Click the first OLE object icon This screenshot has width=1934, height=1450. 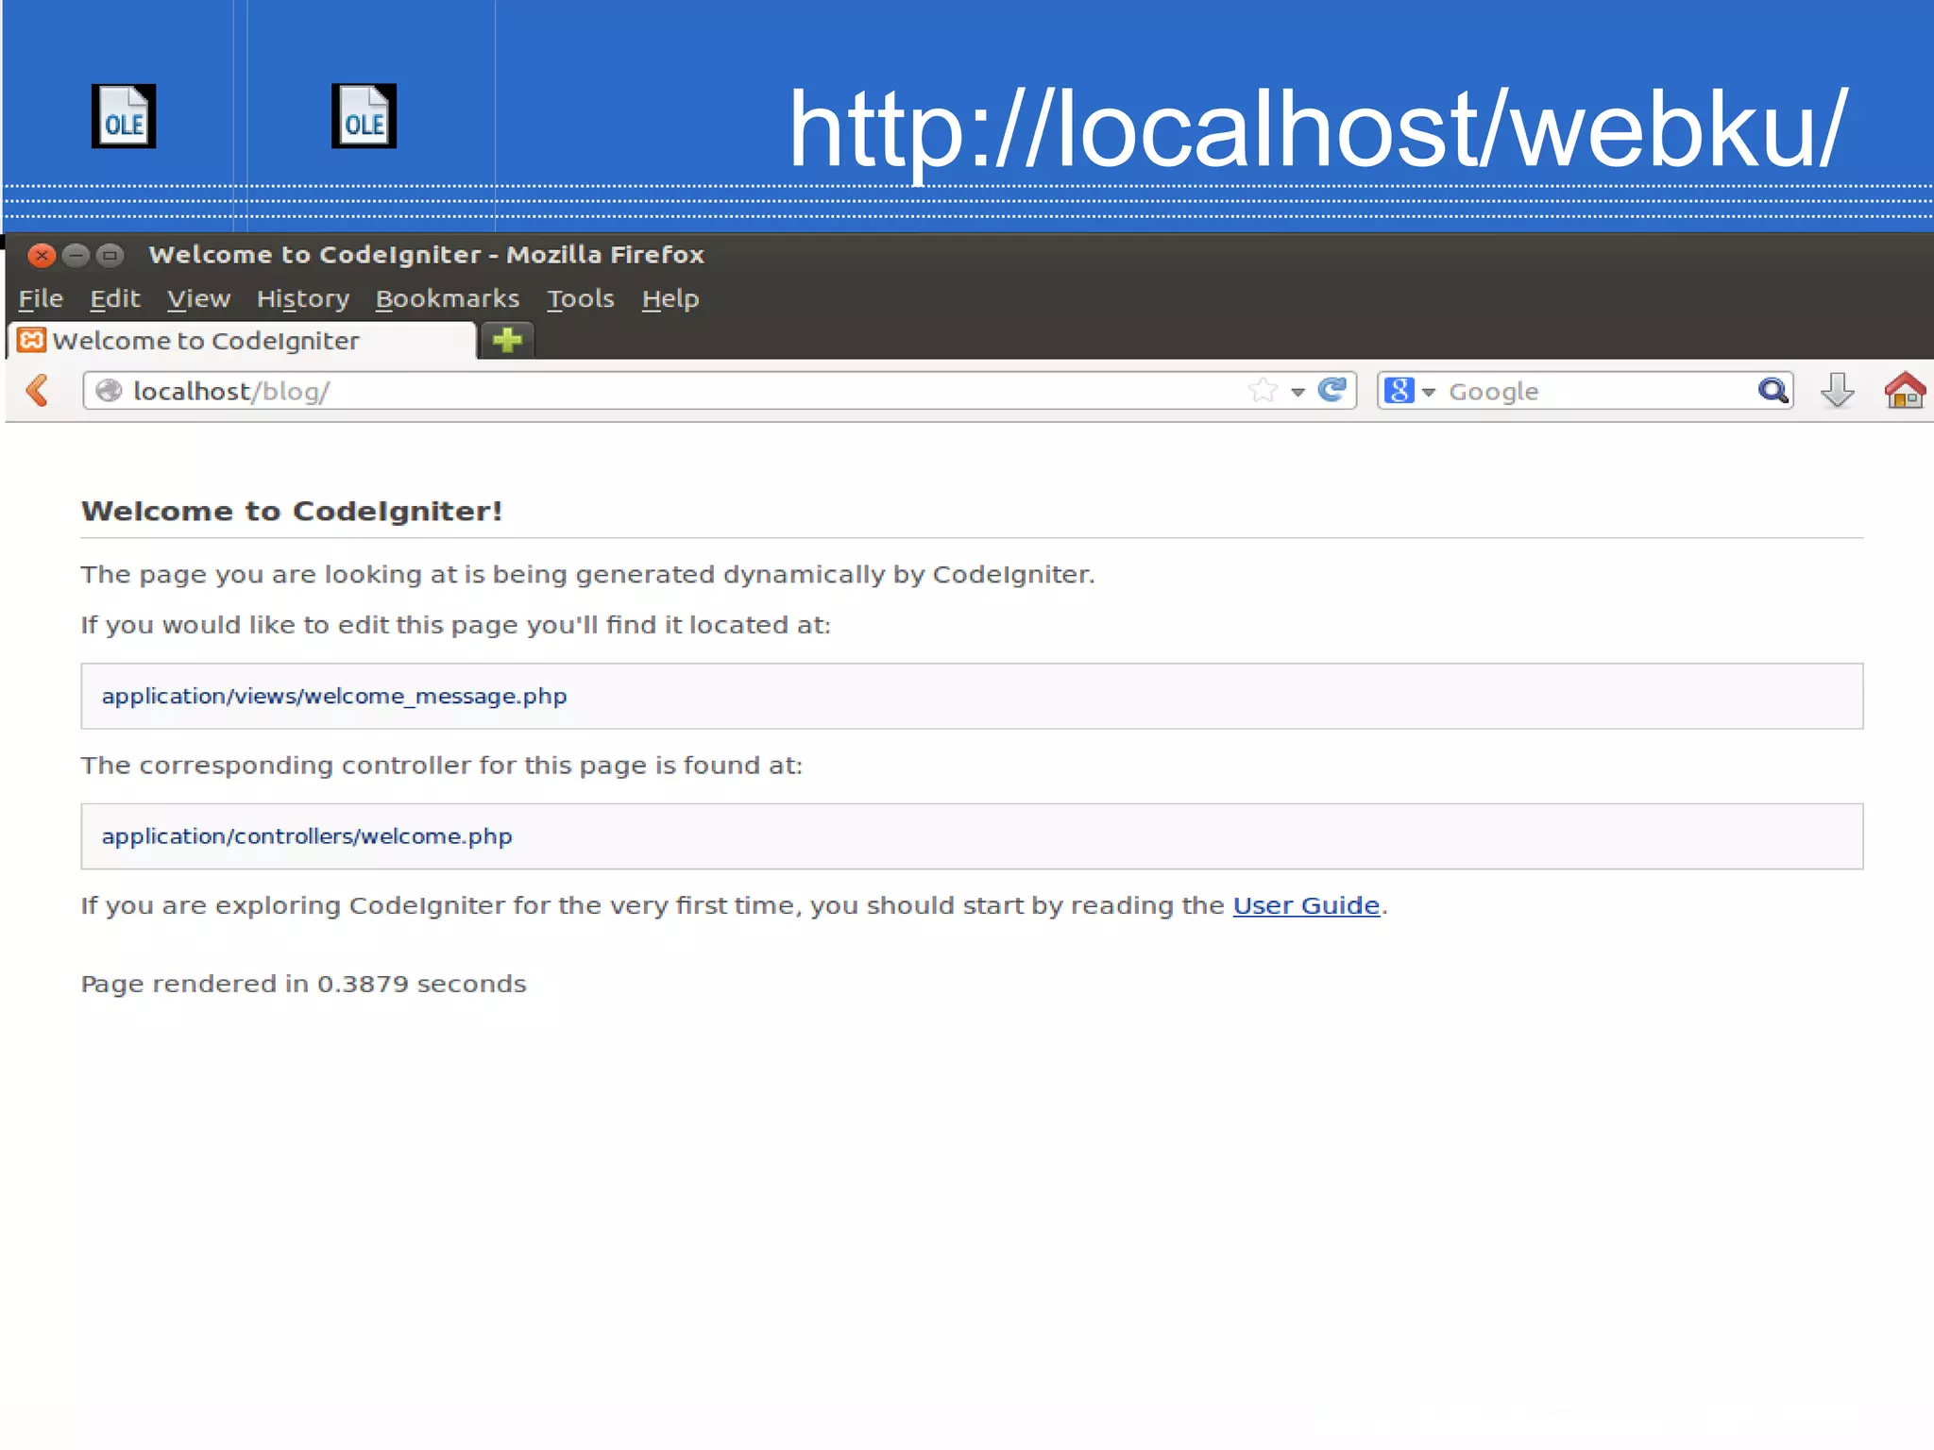click(124, 116)
